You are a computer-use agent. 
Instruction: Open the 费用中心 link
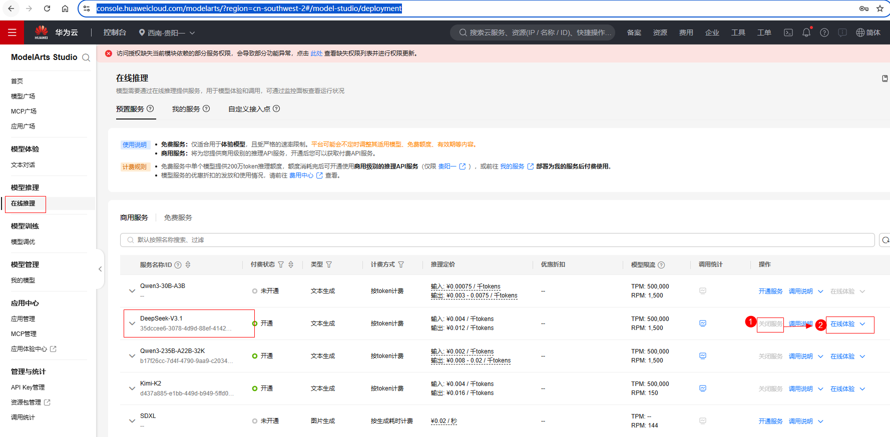click(301, 175)
